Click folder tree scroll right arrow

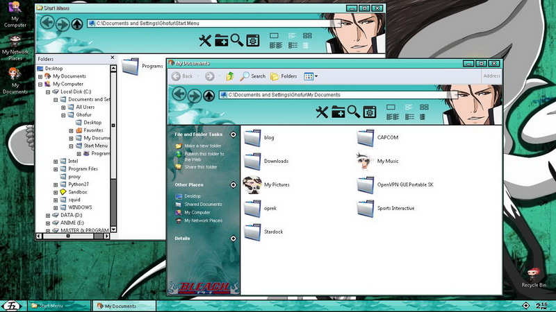[x=107, y=236]
